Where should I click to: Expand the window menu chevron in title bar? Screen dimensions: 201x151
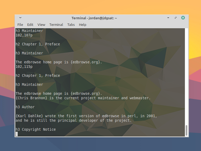click(x=20, y=18)
